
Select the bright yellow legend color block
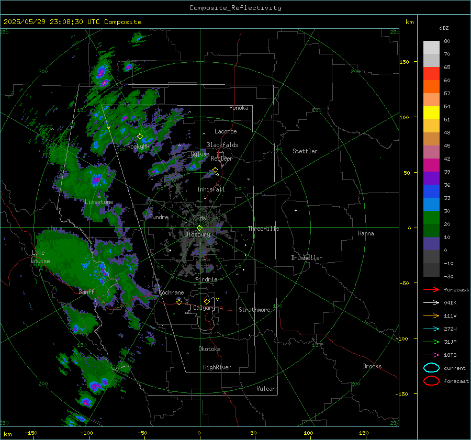click(x=431, y=113)
